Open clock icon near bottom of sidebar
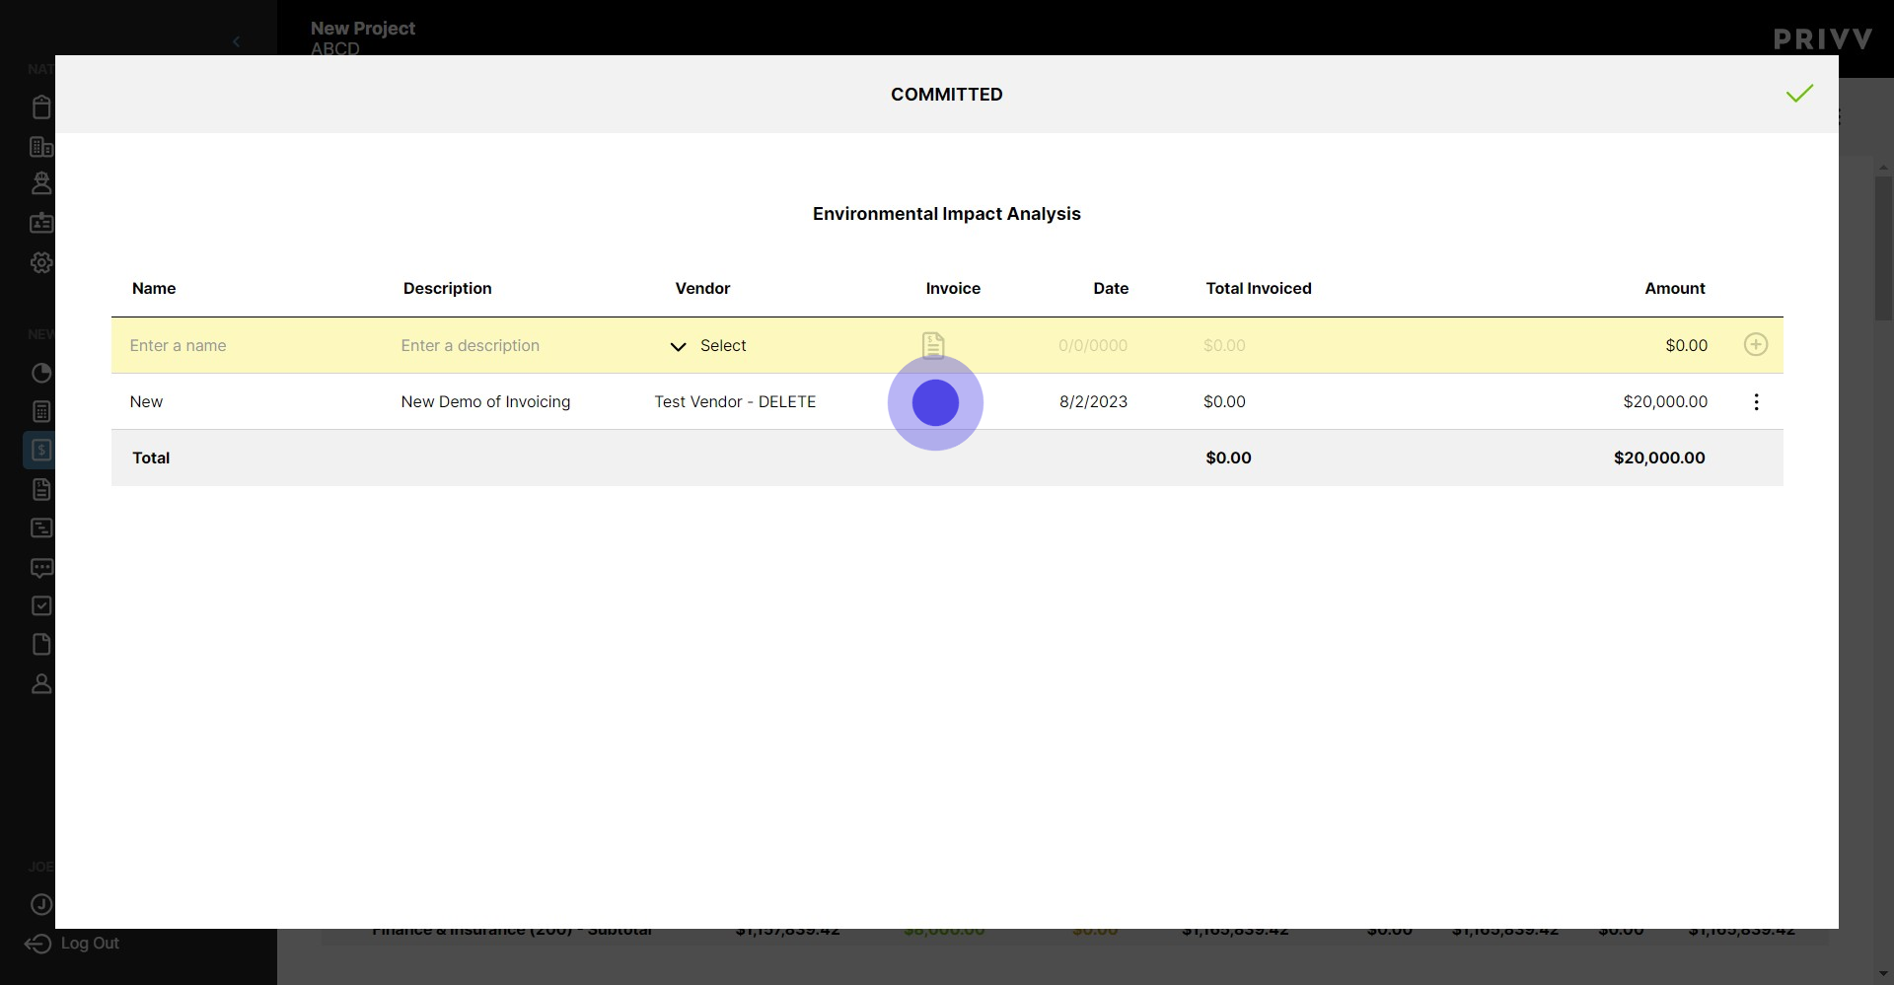The width and height of the screenshot is (1894, 985). (x=41, y=904)
